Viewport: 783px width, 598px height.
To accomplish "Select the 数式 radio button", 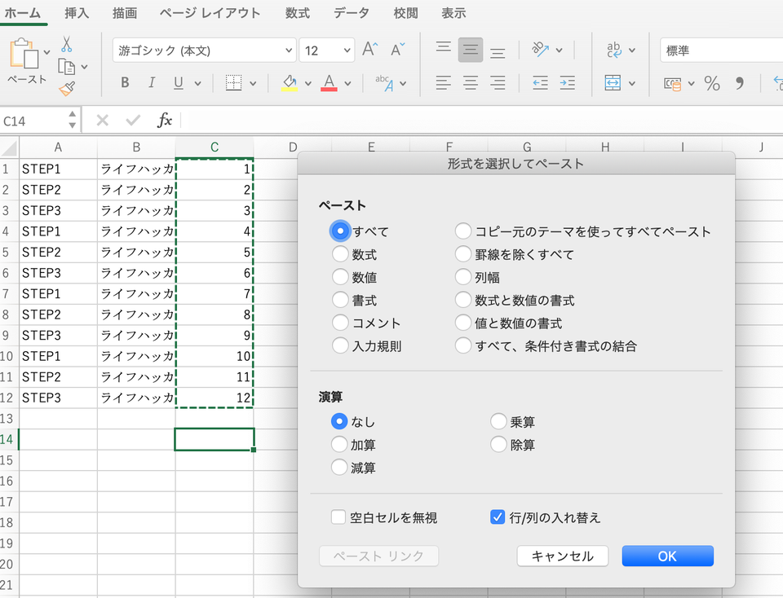I will click(x=340, y=254).
